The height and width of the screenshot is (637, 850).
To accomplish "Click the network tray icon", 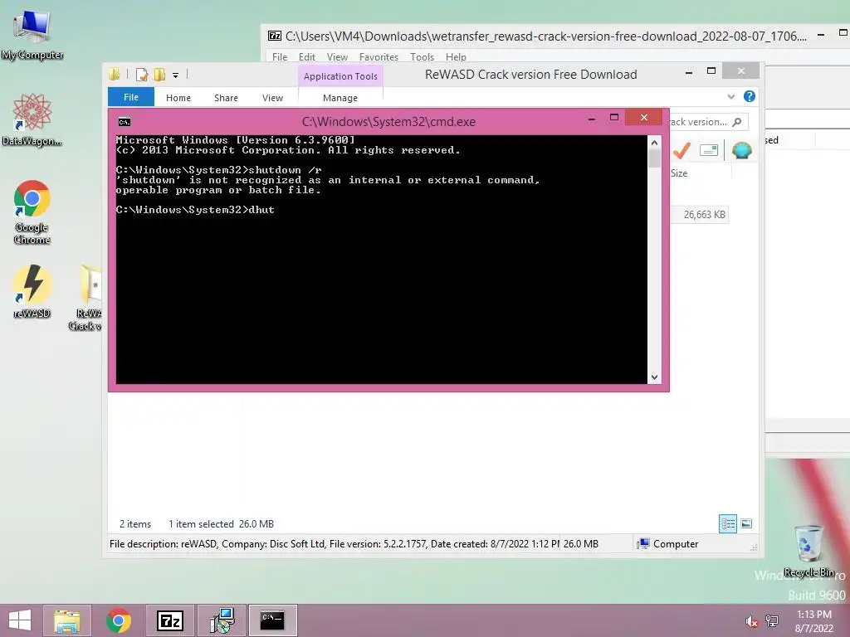I will [772, 621].
